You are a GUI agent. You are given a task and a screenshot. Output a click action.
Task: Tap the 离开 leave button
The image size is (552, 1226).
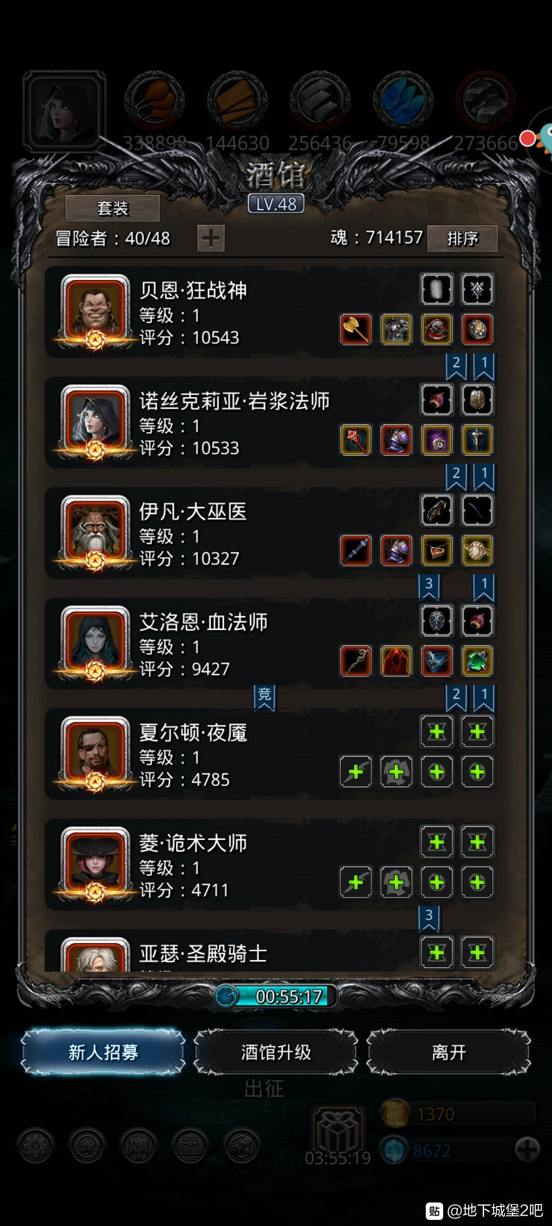coord(449,1052)
